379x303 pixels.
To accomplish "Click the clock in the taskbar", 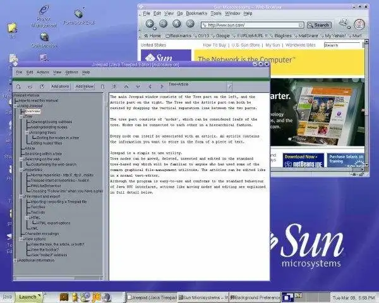I will [x=354, y=298].
